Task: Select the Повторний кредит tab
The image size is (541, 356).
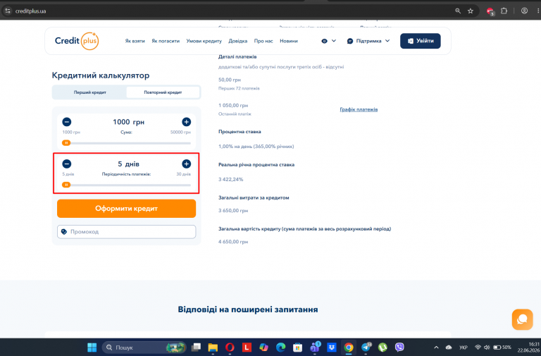Action: [x=163, y=92]
